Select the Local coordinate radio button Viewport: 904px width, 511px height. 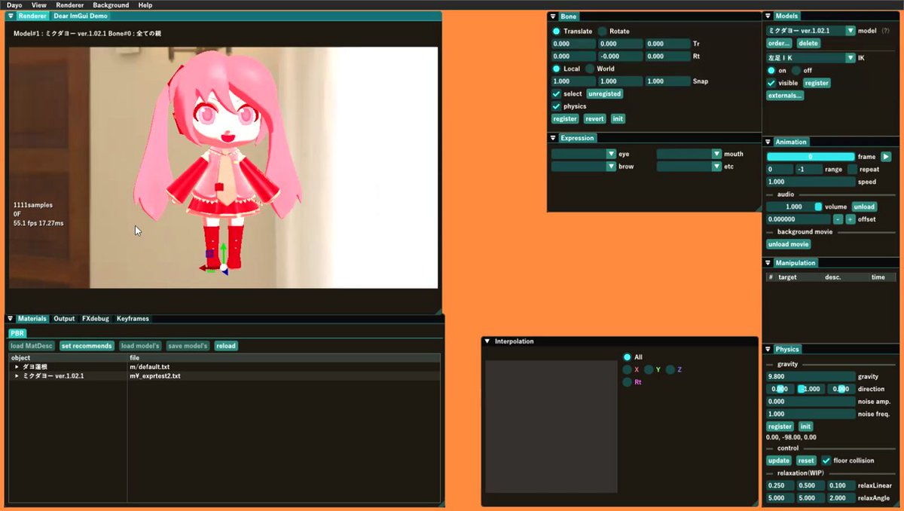point(556,69)
